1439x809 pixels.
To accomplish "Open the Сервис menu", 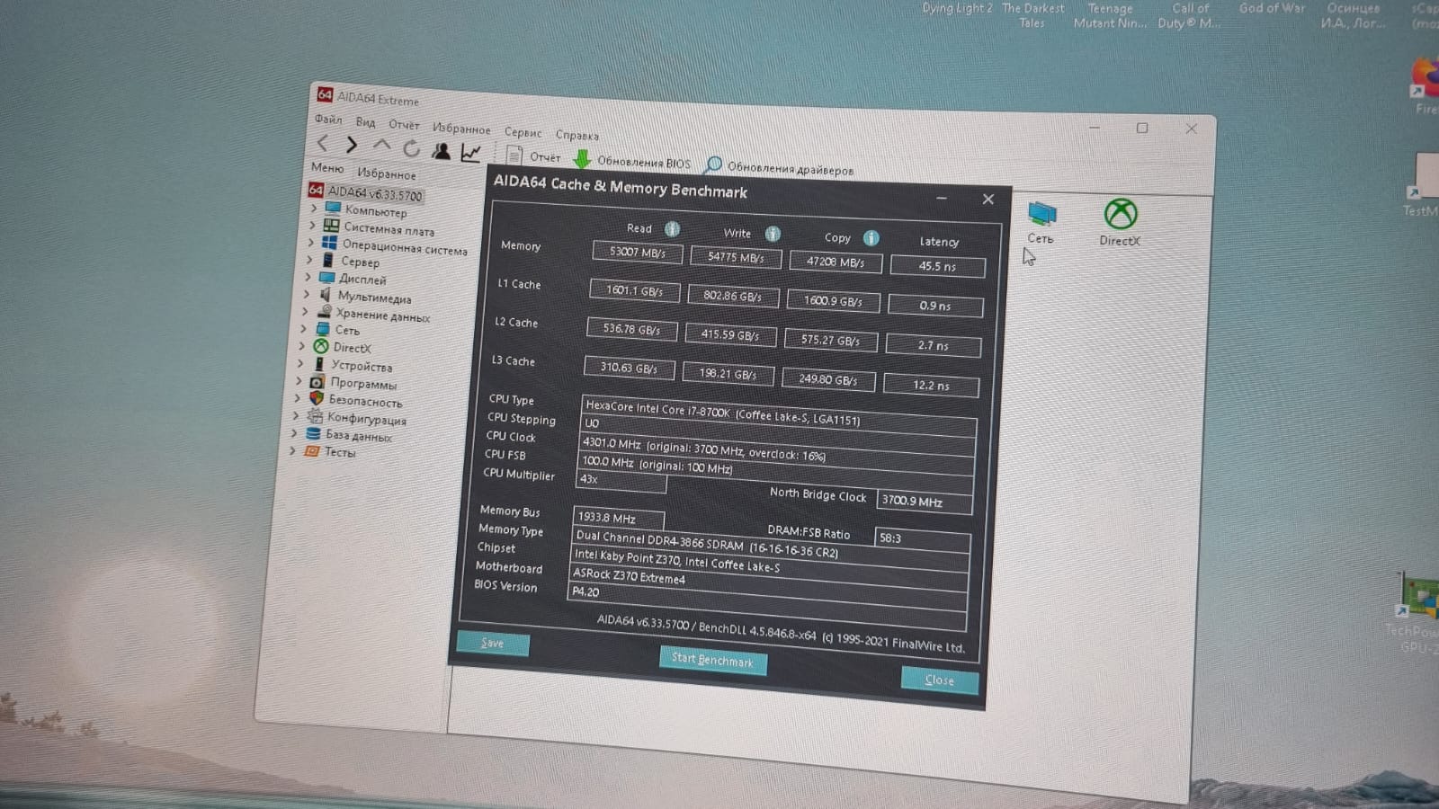I will pos(523,132).
